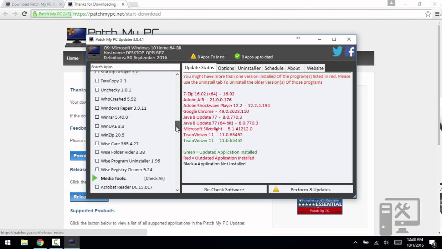Select the Adobe Shockwave Player 12.2 entry

(227, 105)
